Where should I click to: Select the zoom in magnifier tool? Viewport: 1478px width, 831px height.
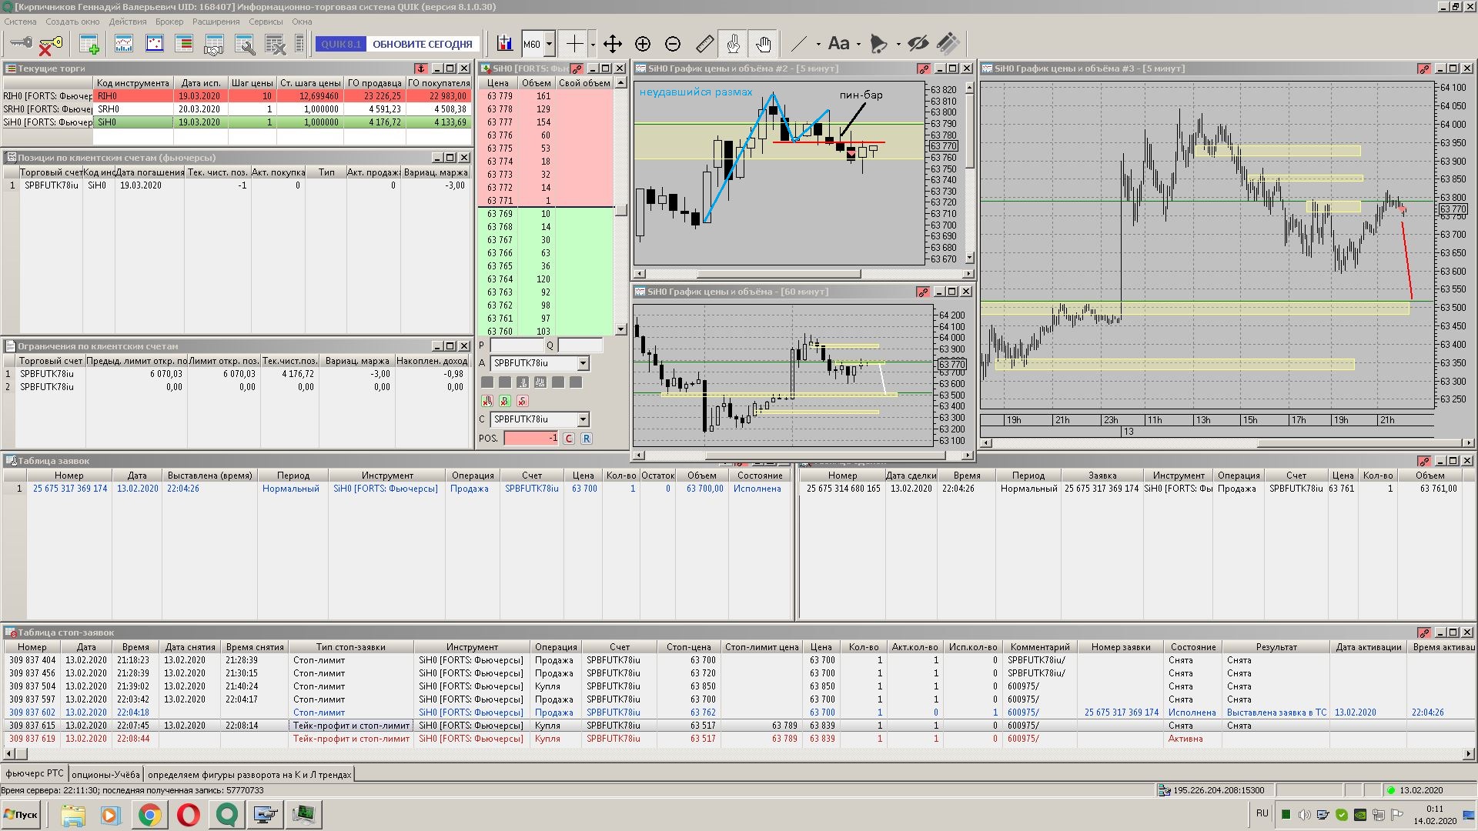pos(643,44)
